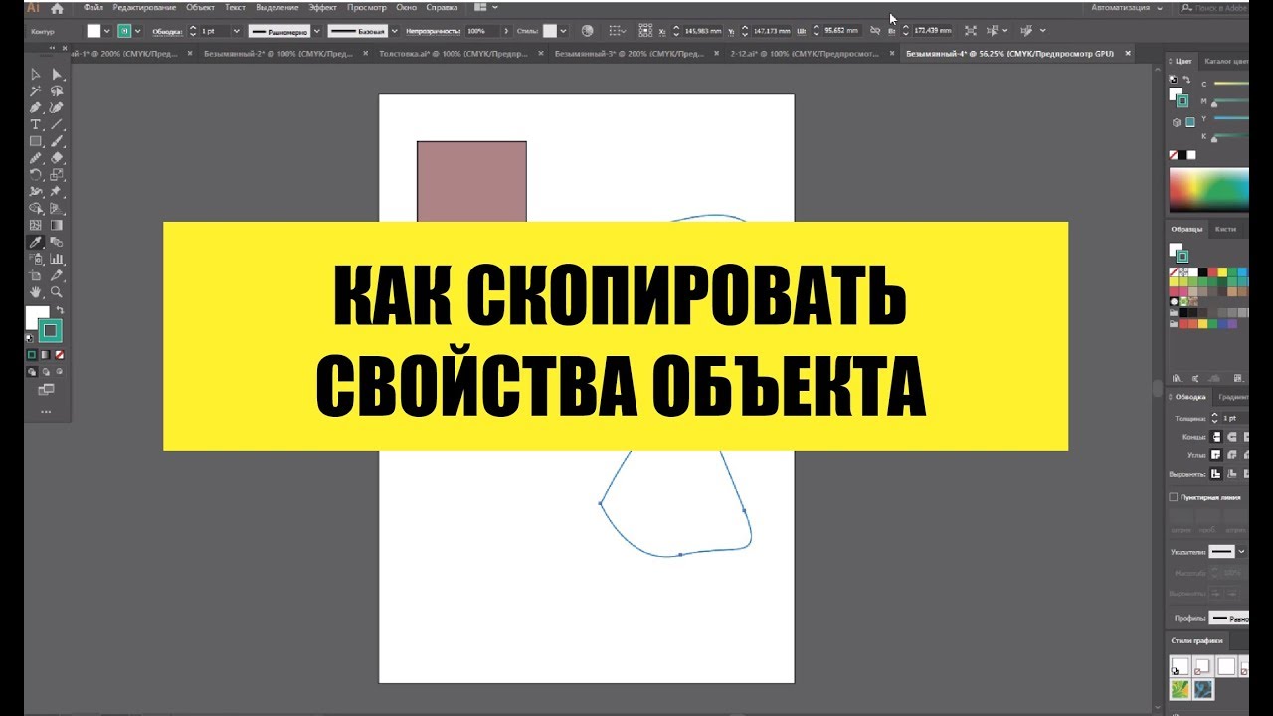Open the Стиль graphic style dropdown
Viewport: 1273px width, 716px height.
coord(564,31)
